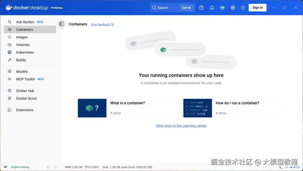
Task: Open the Dockerfile code thumbnail
Action: click(x=198, y=108)
